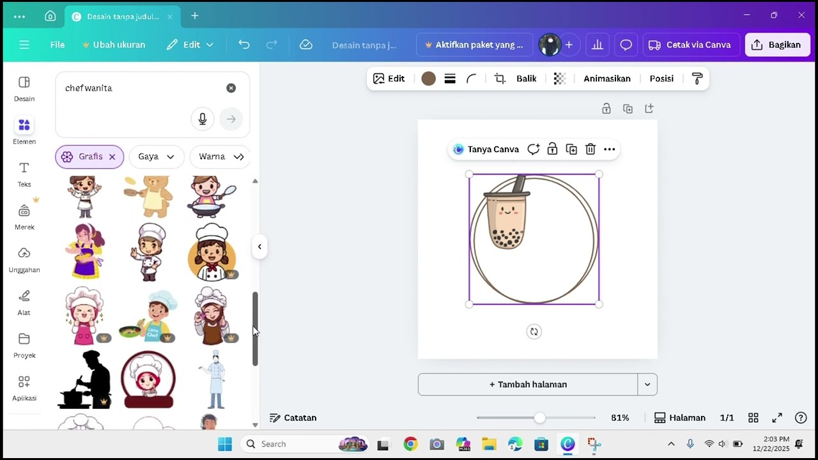Remove the Grafis filter chip

112,157
